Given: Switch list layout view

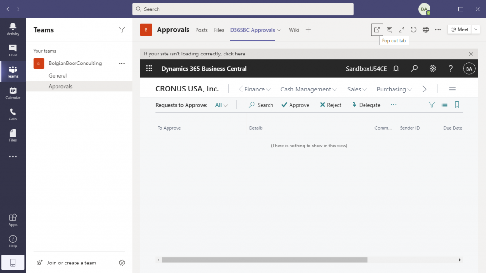Looking at the screenshot, I should [x=444, y=105].
